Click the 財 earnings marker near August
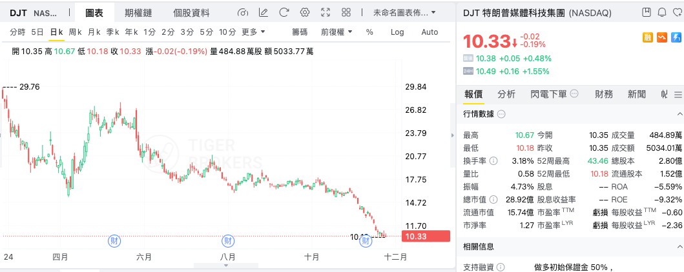This screenshot has height=272, width=684. (x=228, y=241)
